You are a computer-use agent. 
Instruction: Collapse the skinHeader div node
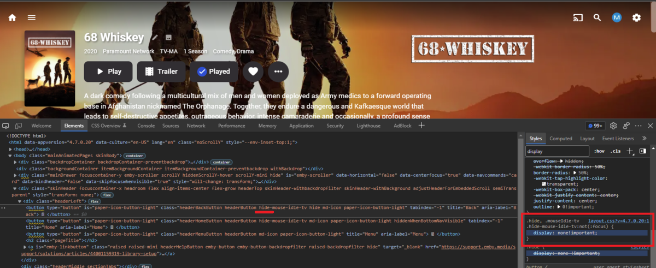[15, 188]
